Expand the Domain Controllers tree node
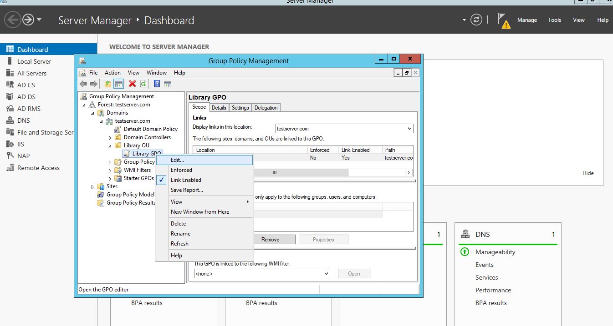The image size is (613, 326). 110,137
